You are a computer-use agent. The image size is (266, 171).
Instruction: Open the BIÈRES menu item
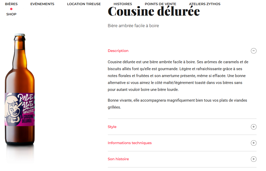[11, 4]
